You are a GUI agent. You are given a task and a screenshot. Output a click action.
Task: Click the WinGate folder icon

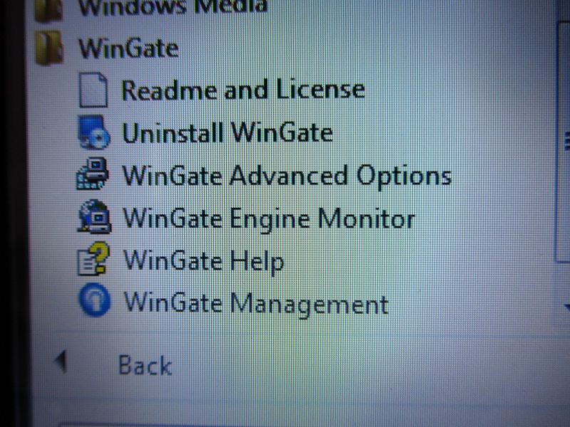point(49,48)
